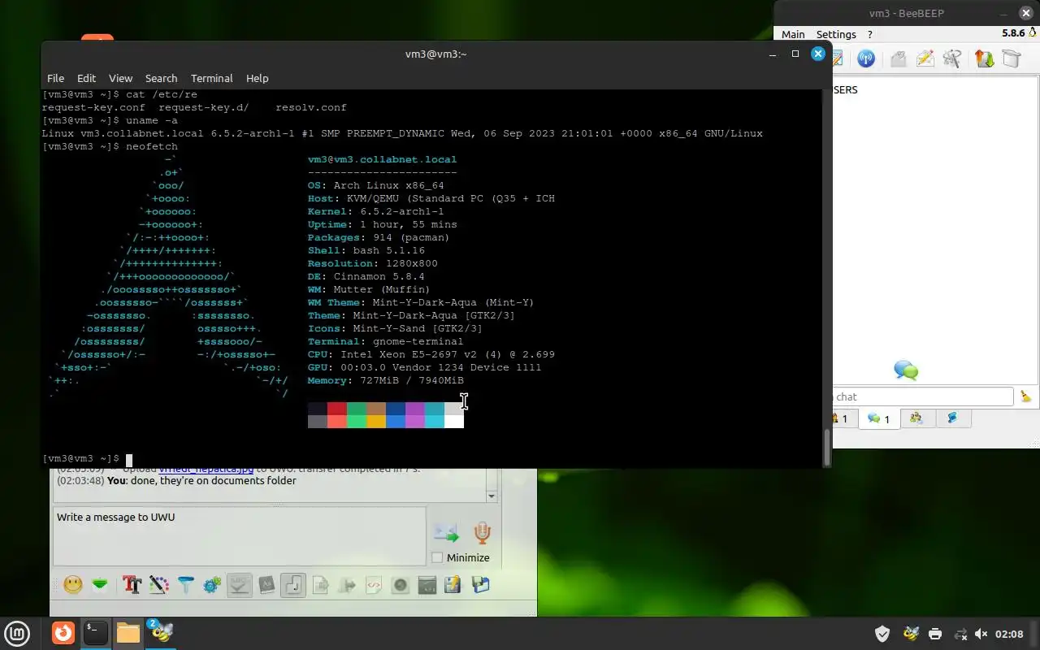This screenshot has height=650, width=1040.
Task: Toggle the music note page button
Action: pyautogui.click(x=293, y=585)
